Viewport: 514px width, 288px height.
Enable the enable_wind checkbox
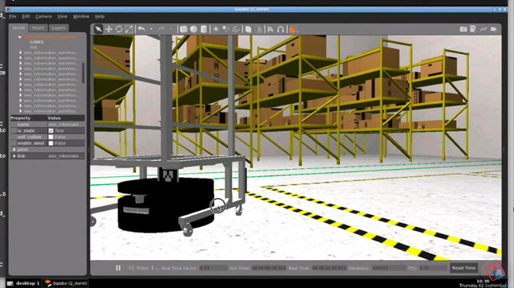click(51, 143)
